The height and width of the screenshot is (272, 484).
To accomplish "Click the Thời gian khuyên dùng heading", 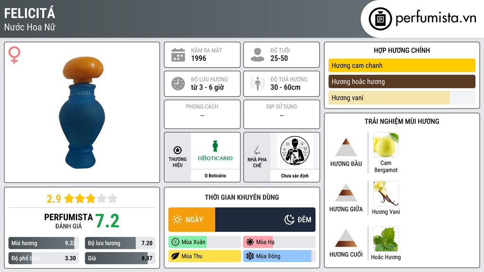I will 242,197.
